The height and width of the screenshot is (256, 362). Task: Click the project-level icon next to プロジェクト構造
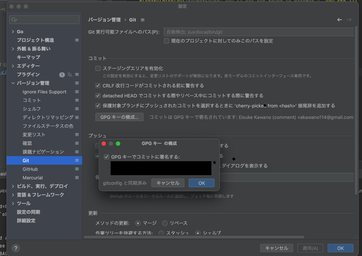pyautogui.click(x=77, y=40)
